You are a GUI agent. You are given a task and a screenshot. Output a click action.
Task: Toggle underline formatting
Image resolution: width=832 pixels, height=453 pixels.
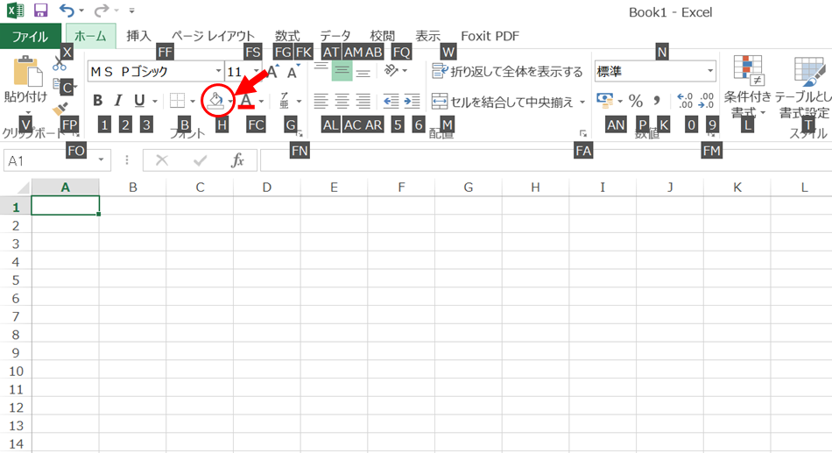tap(139, 101)
